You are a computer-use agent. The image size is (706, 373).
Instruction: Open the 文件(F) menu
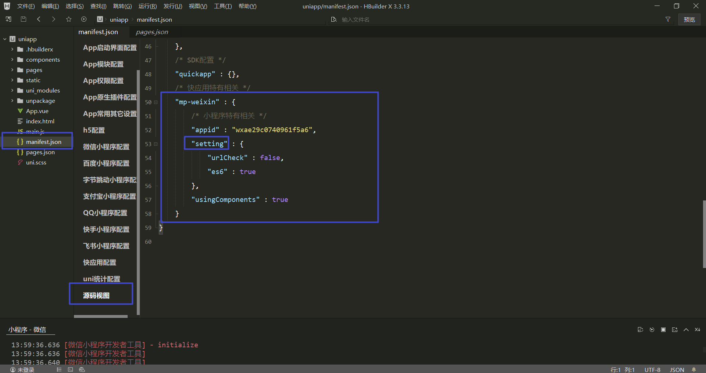(26, 6)
